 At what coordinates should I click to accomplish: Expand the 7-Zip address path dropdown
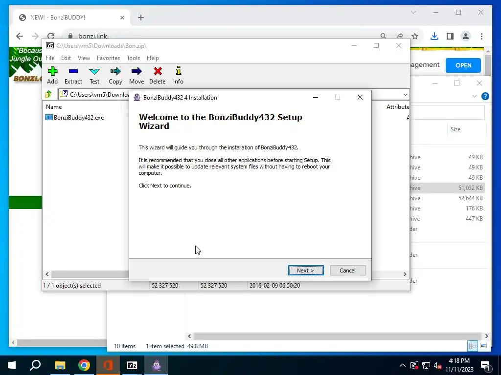tap(405, 94)
